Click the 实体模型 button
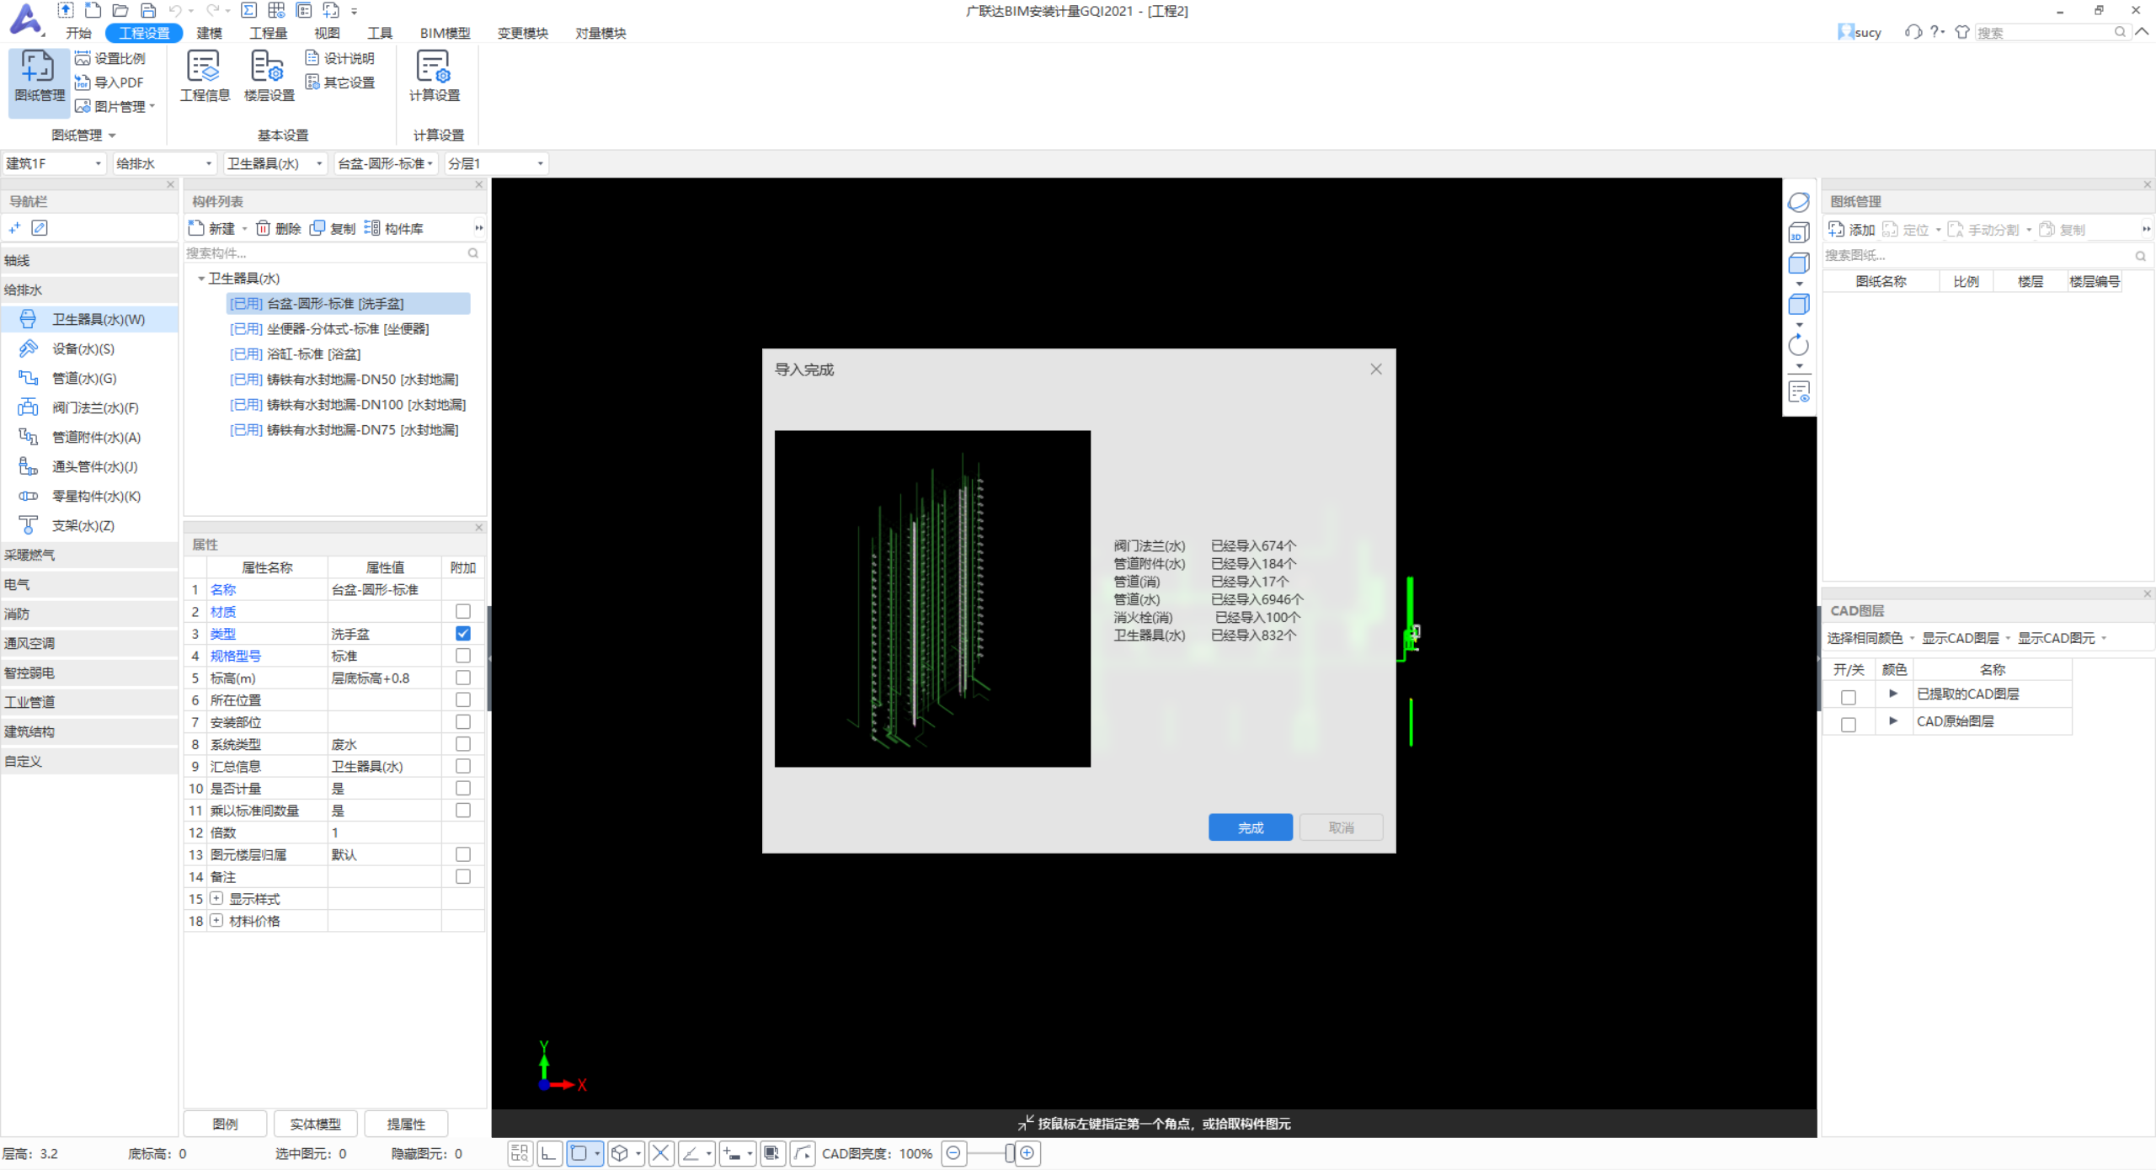2156x1170 pixels. pos(315,1124)
